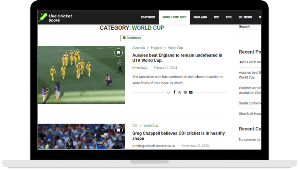The height and width of the screenshot is (170, 299).
Task: Share the article via email
Action: (x=191, y=92)
